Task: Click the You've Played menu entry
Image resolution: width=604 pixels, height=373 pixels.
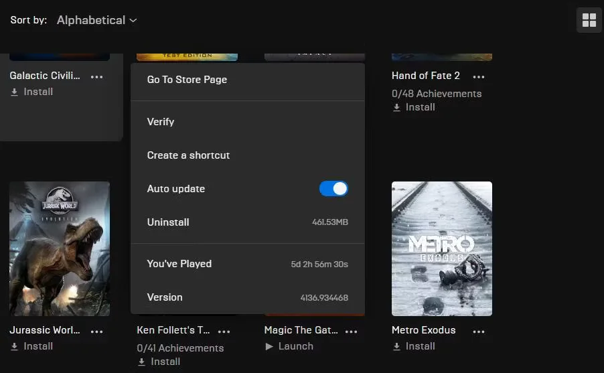Action: click(248, 264)
